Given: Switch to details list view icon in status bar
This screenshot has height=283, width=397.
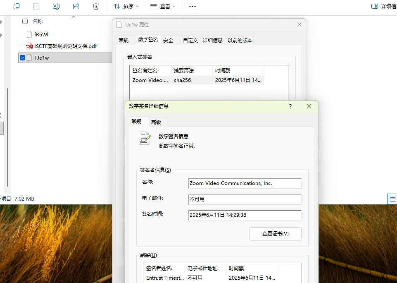Looking at the screenshot, I should tap(392, 199).
